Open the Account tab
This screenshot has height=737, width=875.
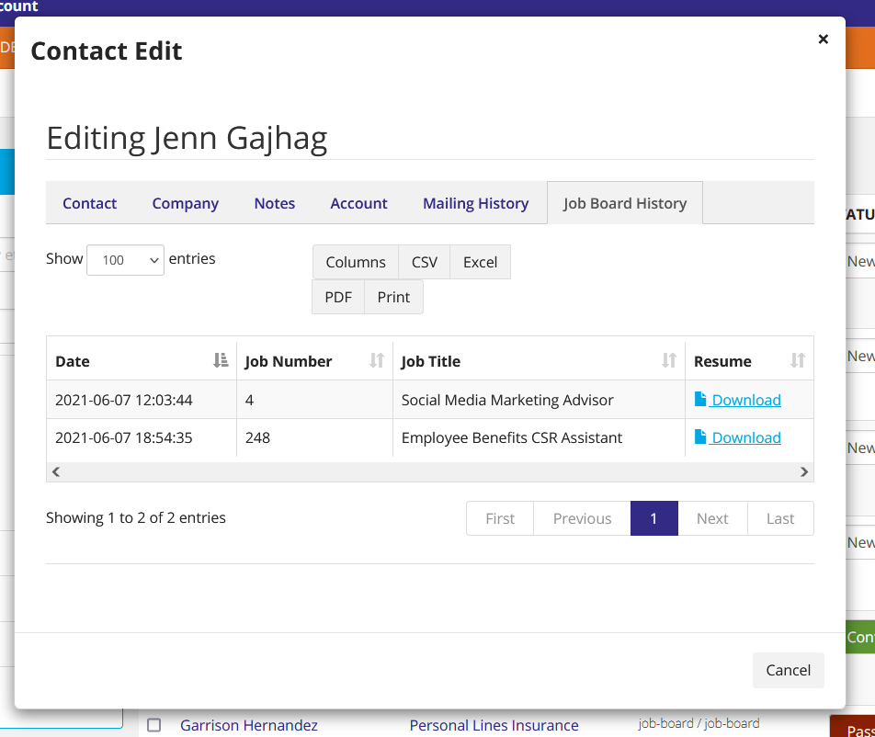click(x=358, y=203)
